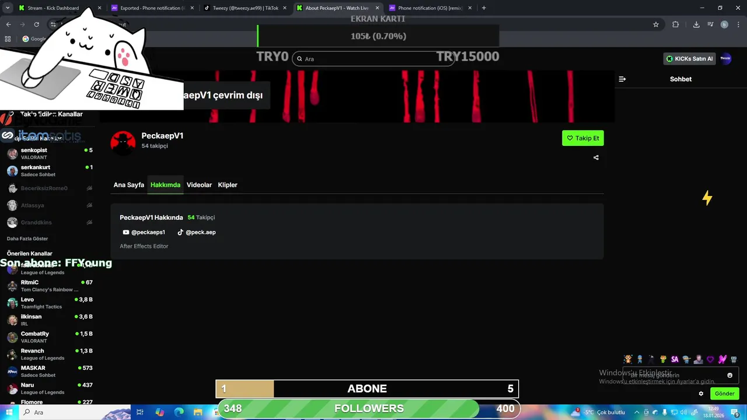Expand the list with Daha Fazla Göster
747x420 pixels.
[x=27, y=239]
